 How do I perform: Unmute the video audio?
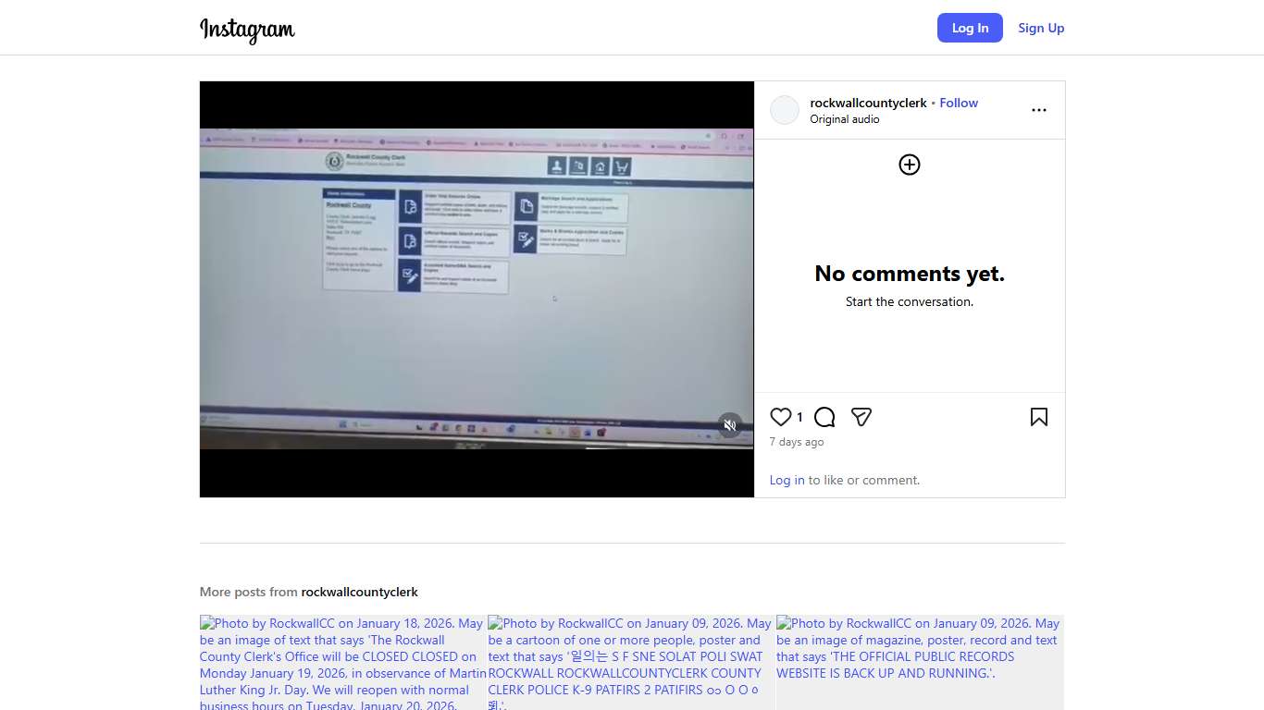[730, 425]
